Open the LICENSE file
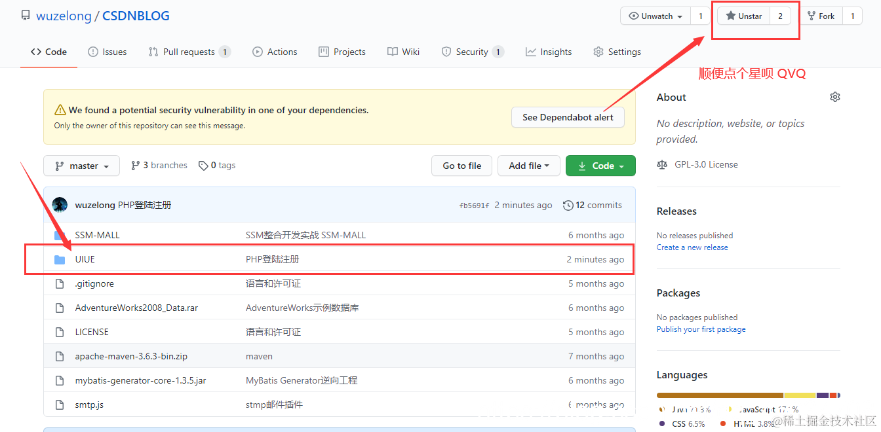This screenshot has width=881, height=432. pyautogui.click(x=92, y=332)
